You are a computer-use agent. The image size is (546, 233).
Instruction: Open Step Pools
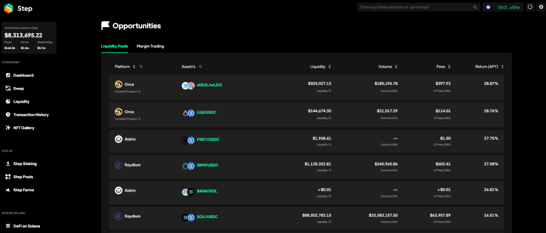coord(19,177)
